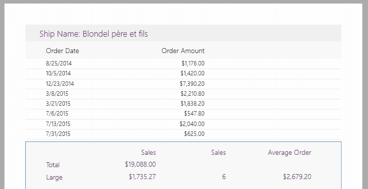
Task: Select the Total row label
Action: [53, 165]
